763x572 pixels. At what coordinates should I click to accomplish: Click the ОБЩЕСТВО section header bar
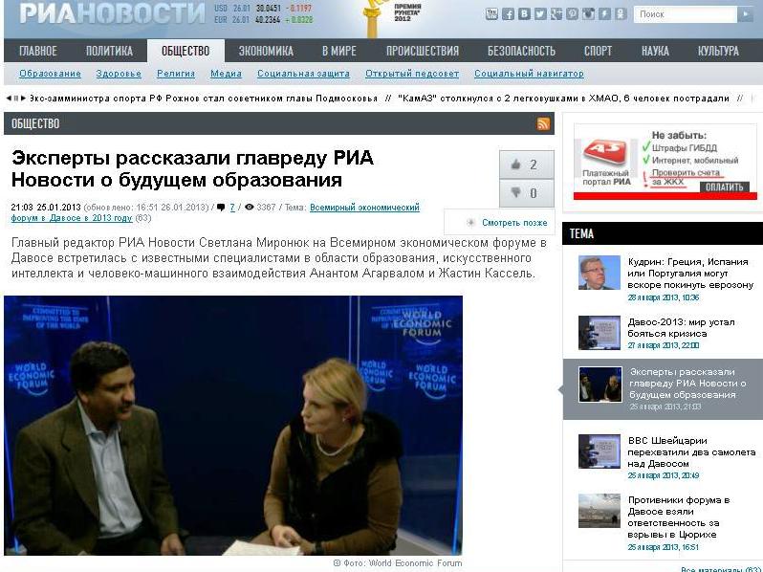click(x=279, y=123)
